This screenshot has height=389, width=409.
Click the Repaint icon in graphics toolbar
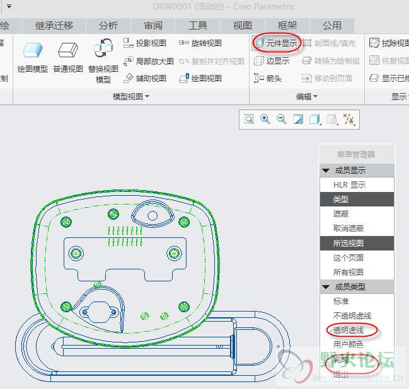click(298, 120)
